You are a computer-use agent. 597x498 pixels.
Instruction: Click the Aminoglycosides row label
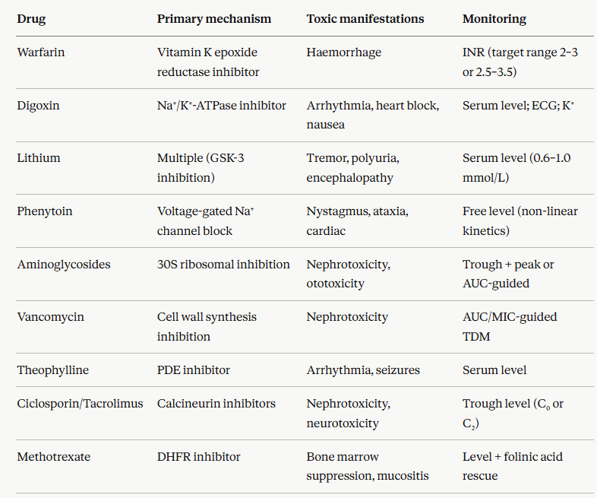tap(63, 265)
